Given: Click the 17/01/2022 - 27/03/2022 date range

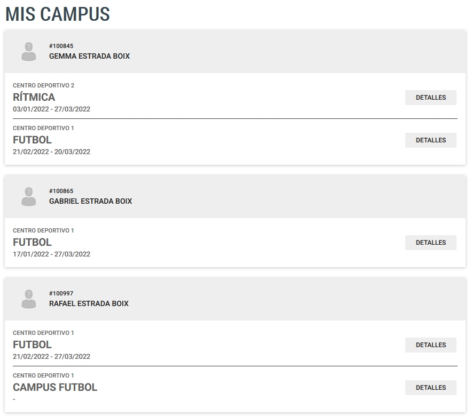Looking at the screenshot, I should tap(51, 254).
